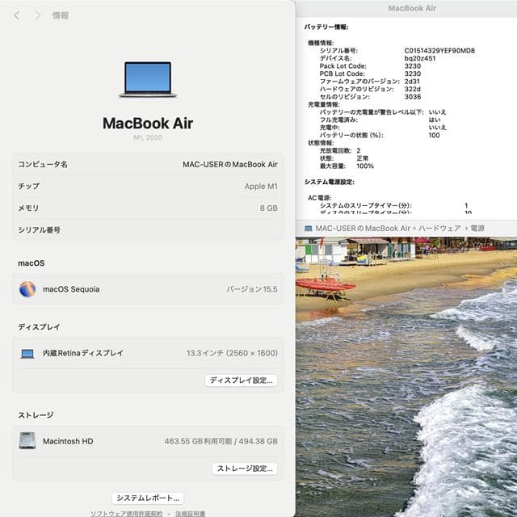Click the MacBook Air laptop image
Viewport: 517px width, 517px height.
point(148,79)
